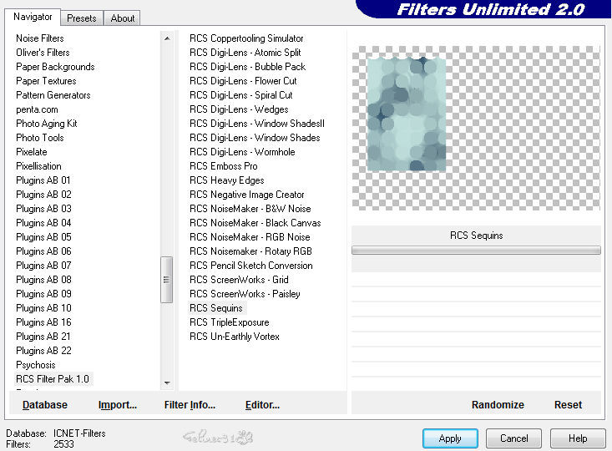Open the Presets tab
612x451 pixels.
coord(82,18)
